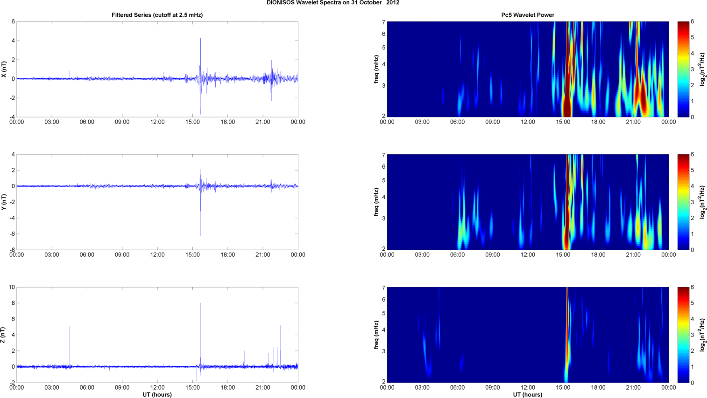
Task: Click the middle wavelet plot's 'freq (mHz)' label
Action: (x=376, y=202)
